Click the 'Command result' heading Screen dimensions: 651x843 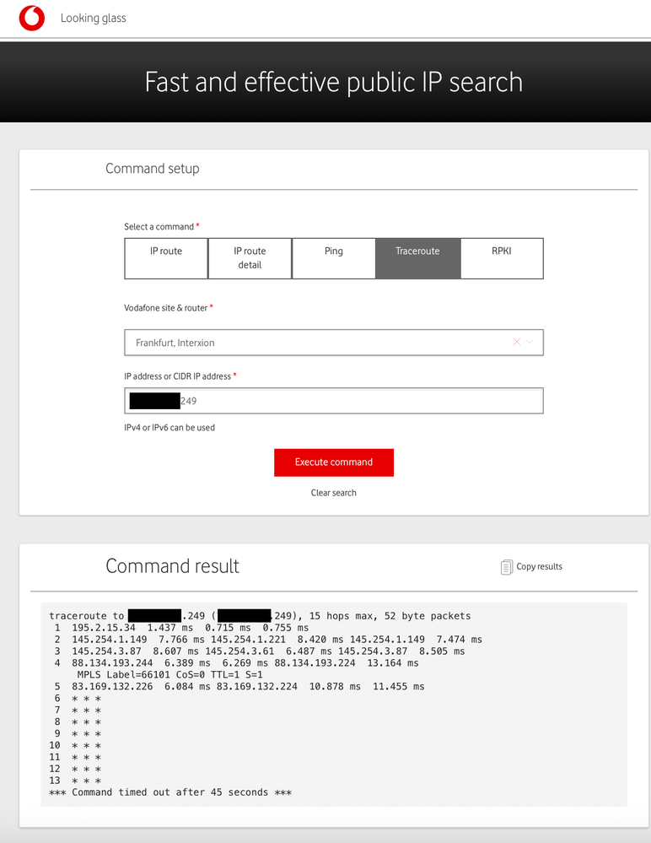pos(172,566)
